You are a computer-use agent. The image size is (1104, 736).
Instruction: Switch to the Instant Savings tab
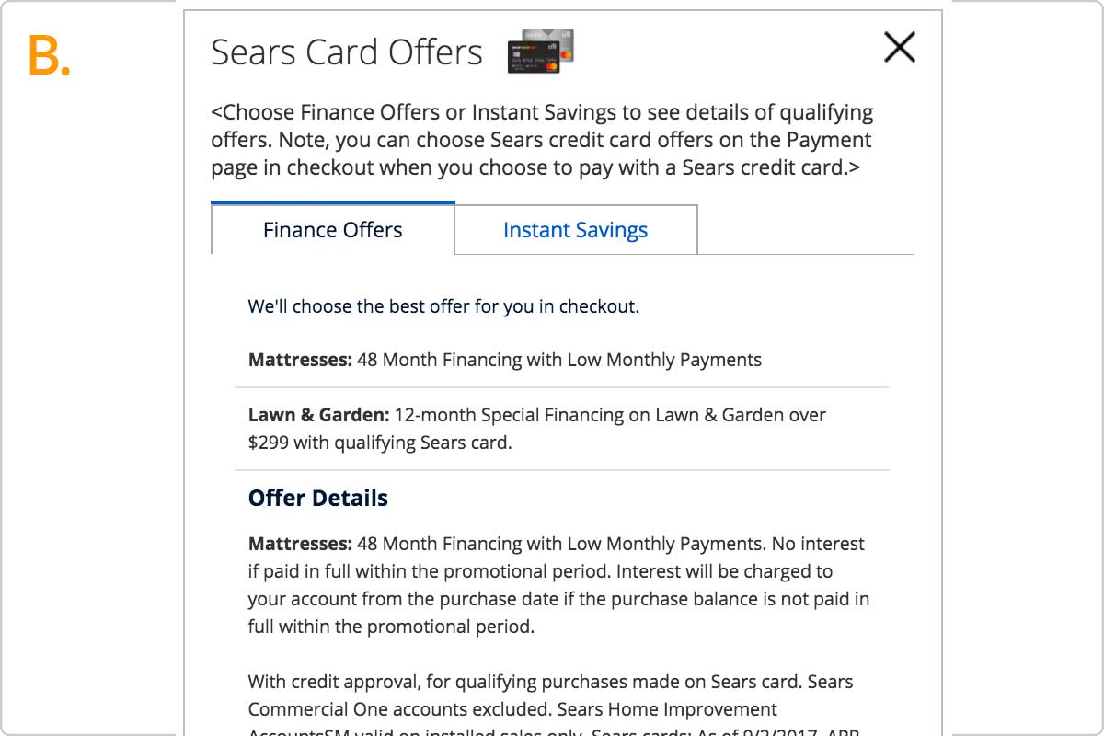(576, 230)
